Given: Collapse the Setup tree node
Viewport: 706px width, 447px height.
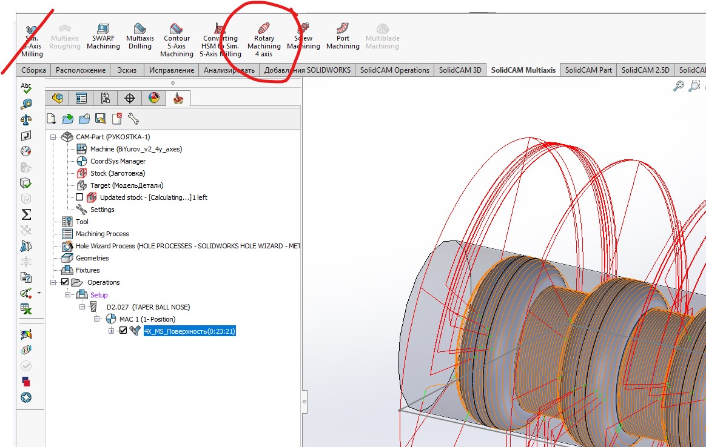Looking at the screenshot, I should click(x=67, y=294).
